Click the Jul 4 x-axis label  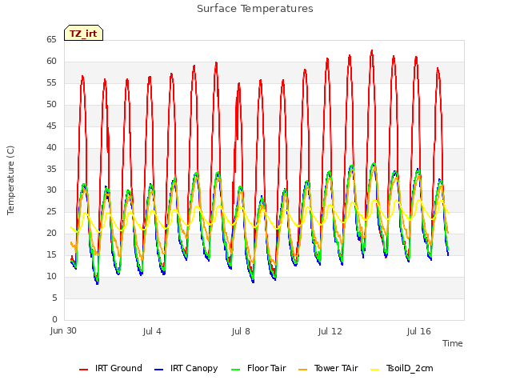[x=152, y=331]
